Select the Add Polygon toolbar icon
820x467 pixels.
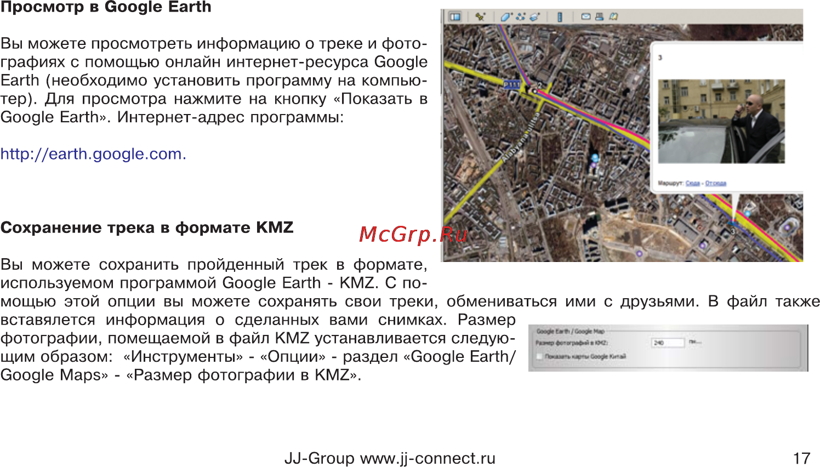505,16
